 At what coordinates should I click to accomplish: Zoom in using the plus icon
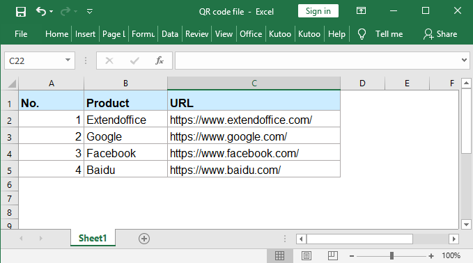(431, 256)
